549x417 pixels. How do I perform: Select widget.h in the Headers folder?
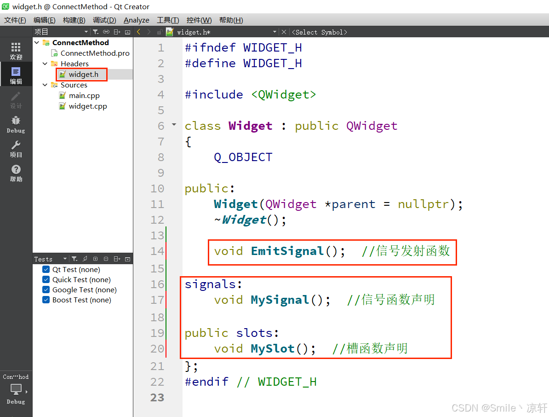83,74
